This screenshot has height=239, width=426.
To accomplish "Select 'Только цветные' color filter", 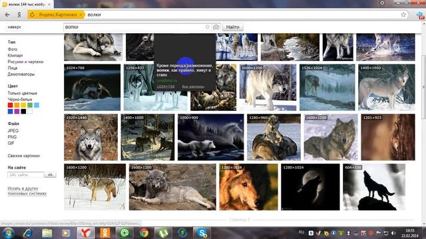I will (22, 93).
